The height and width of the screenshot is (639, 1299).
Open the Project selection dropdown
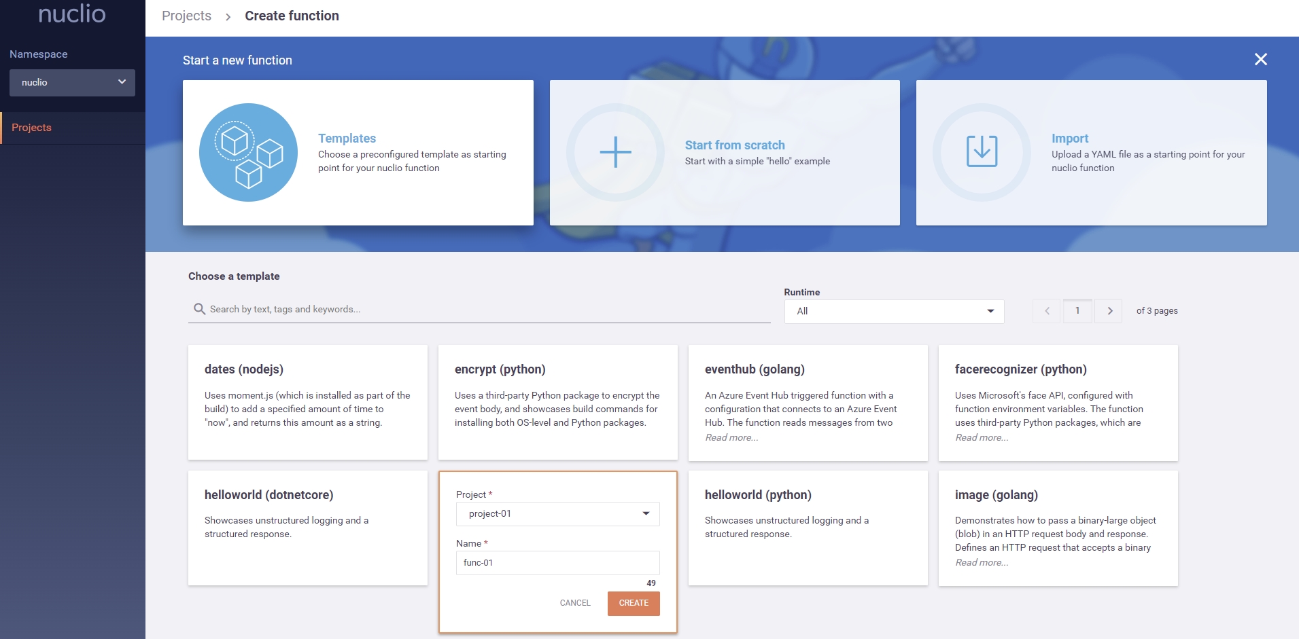[557, 514]
